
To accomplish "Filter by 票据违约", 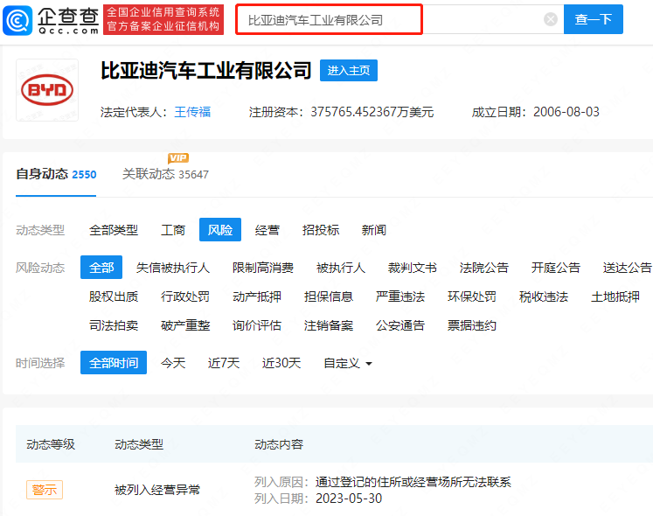I will click(471, 325).
